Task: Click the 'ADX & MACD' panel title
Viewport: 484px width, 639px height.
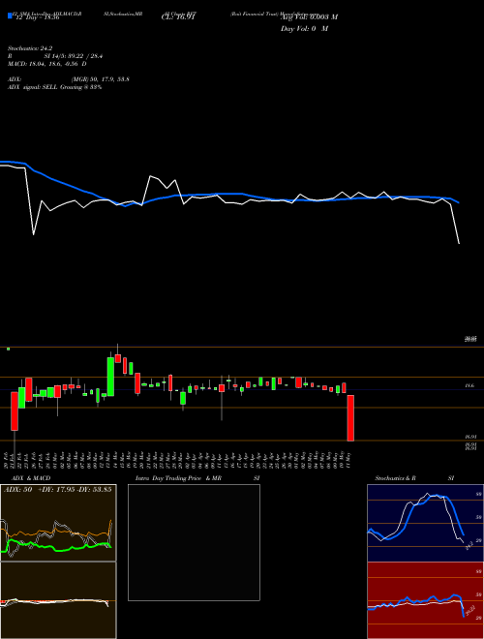Action: (x=31, y=478)
